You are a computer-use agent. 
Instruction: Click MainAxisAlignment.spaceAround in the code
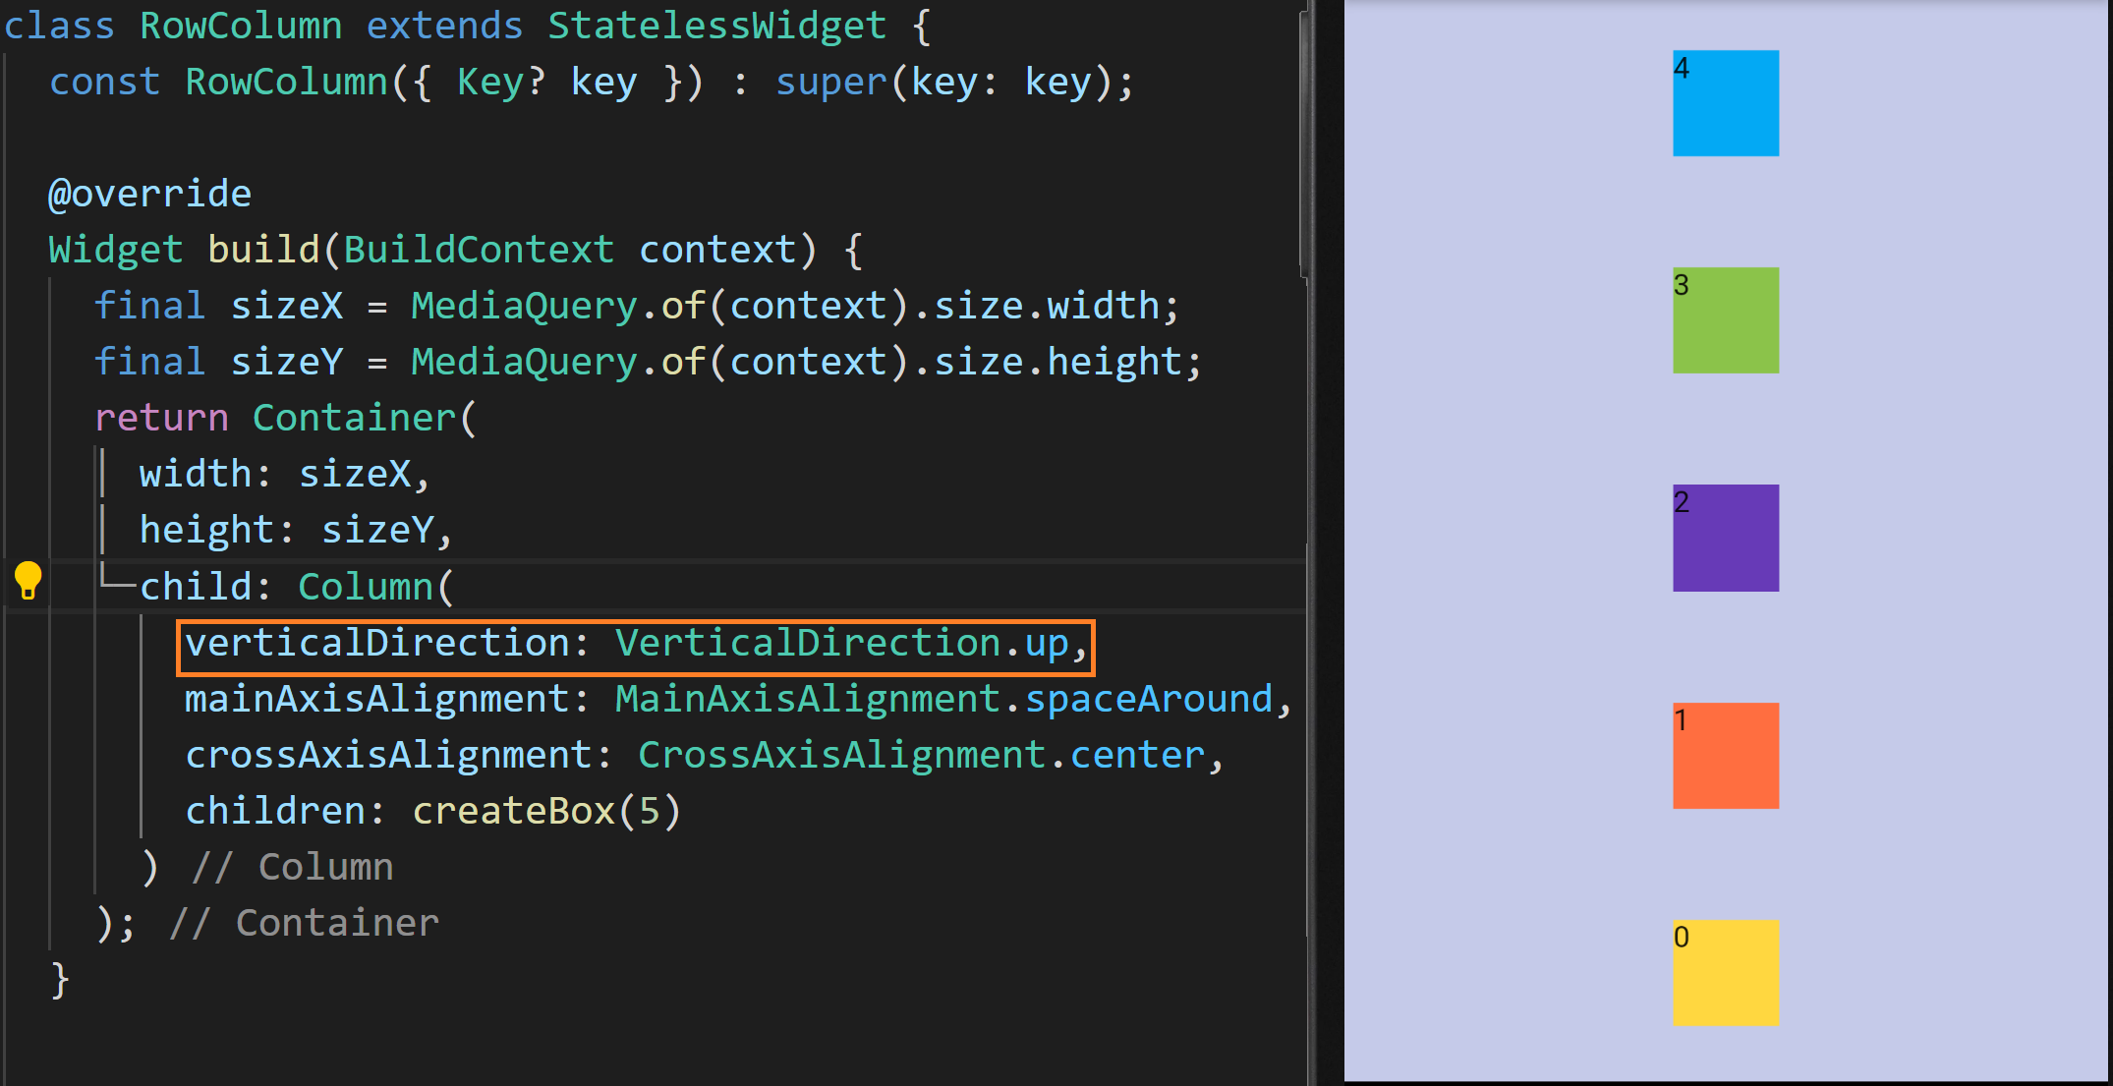coord(943,700)
